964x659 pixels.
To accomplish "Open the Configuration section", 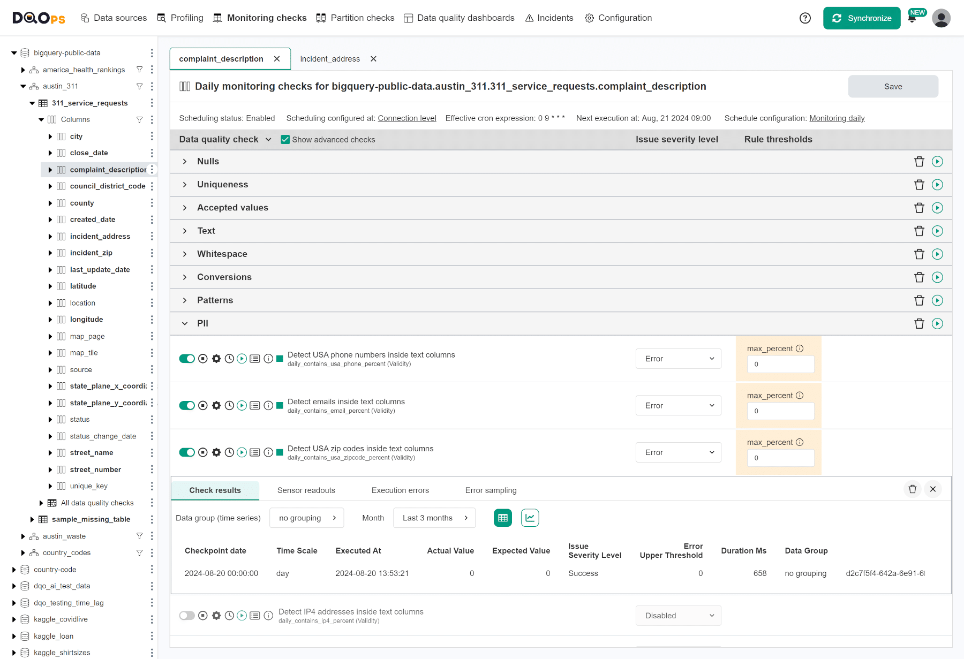I will (618, 18).
